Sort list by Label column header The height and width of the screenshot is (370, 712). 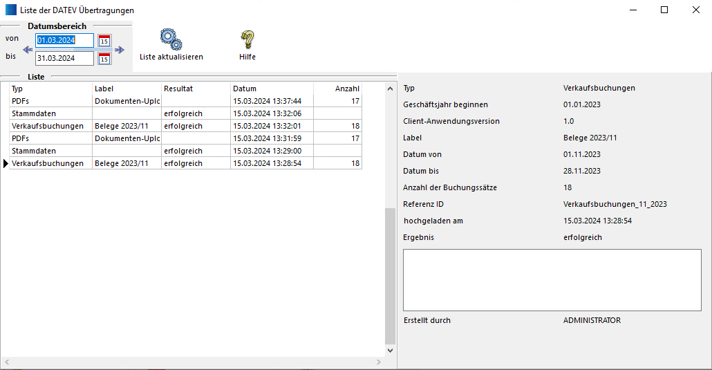click(x=127, y=89)
